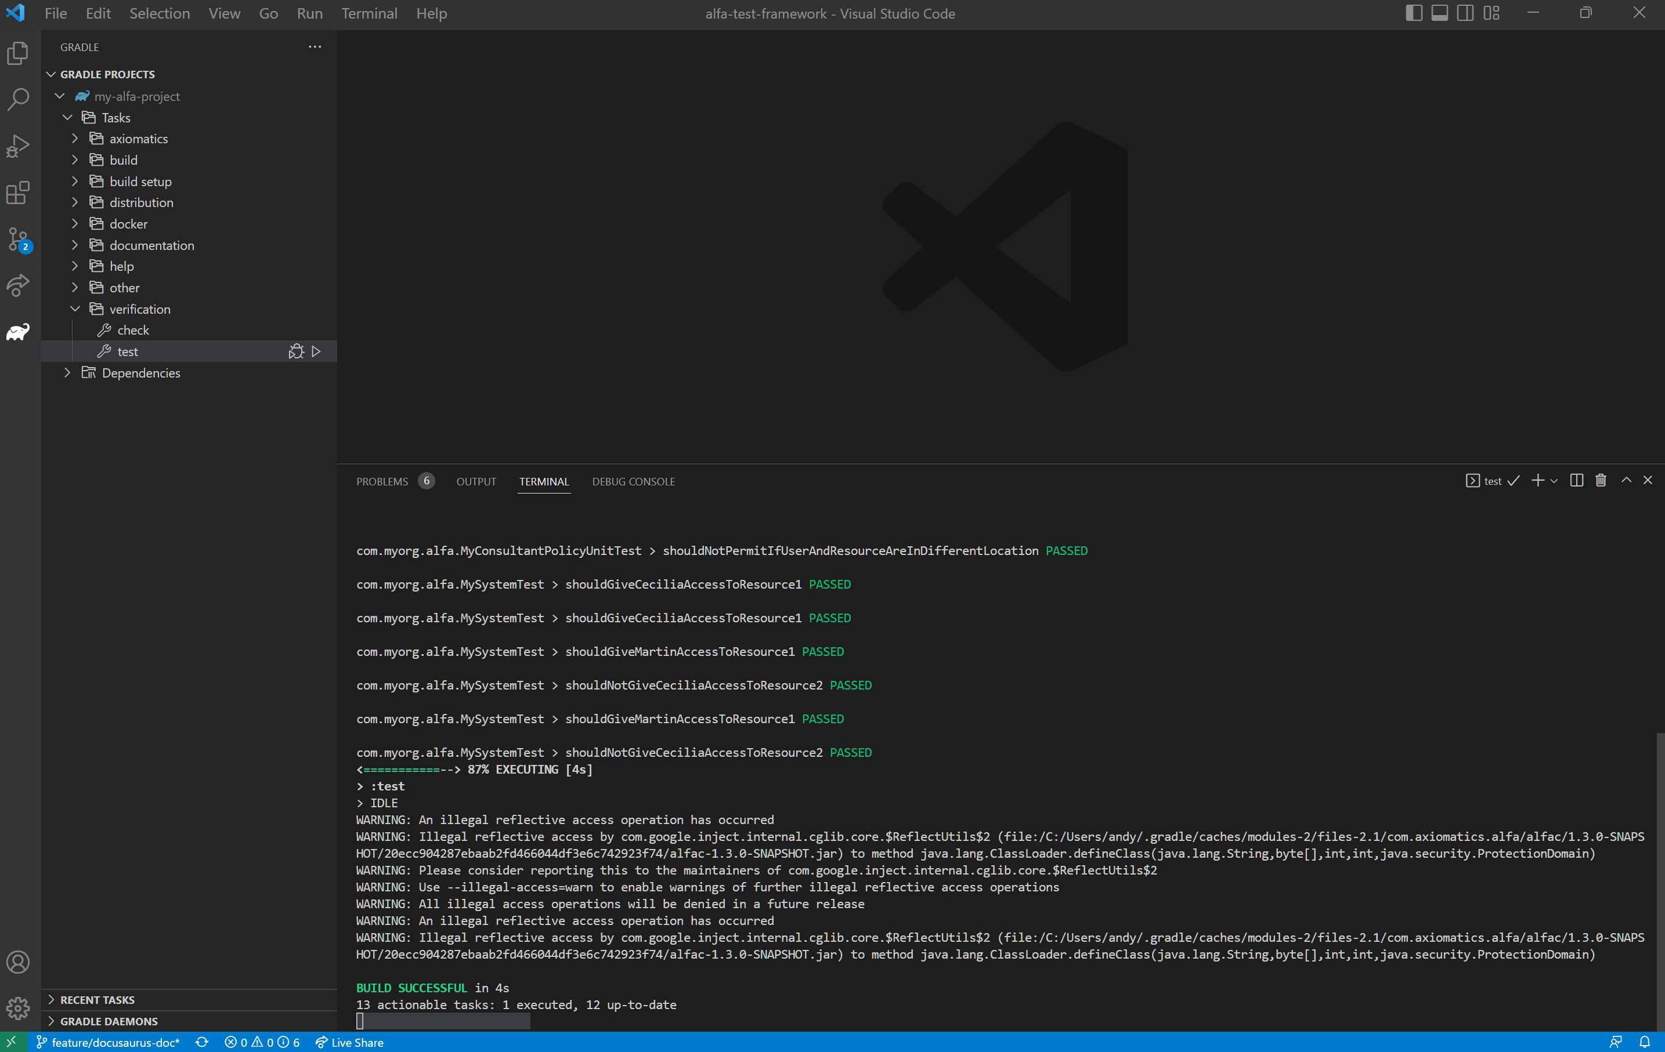Open the Gradle sidebar view

click(17, 332)
